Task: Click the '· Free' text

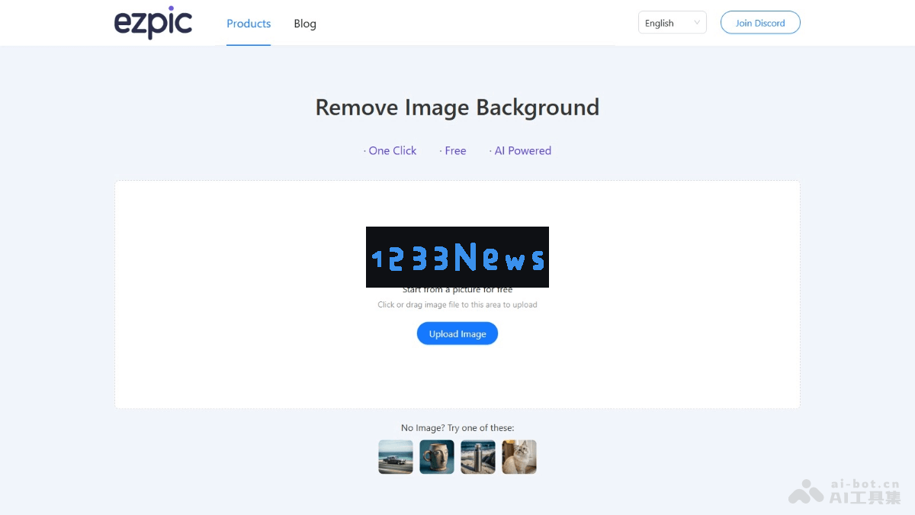Action: [x=453, y=151]
